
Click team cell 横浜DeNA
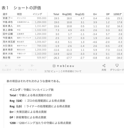[21, 50]
